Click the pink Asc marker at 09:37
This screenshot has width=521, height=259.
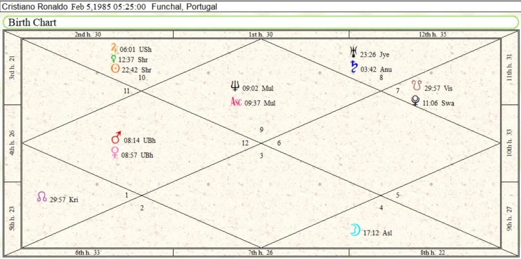click(x=236, y=102)
